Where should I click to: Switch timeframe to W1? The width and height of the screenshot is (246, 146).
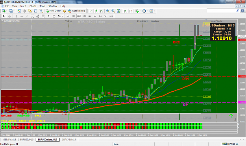pos(106,16)
